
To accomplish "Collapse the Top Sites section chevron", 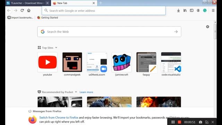I will [56, 48].
